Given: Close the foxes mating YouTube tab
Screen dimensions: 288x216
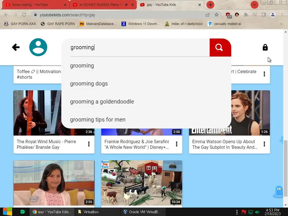Looking at the screenshot, I should pos(65,5).
